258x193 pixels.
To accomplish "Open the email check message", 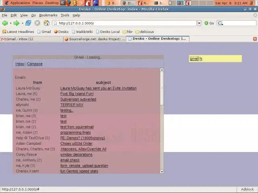I will pos(70,160).
